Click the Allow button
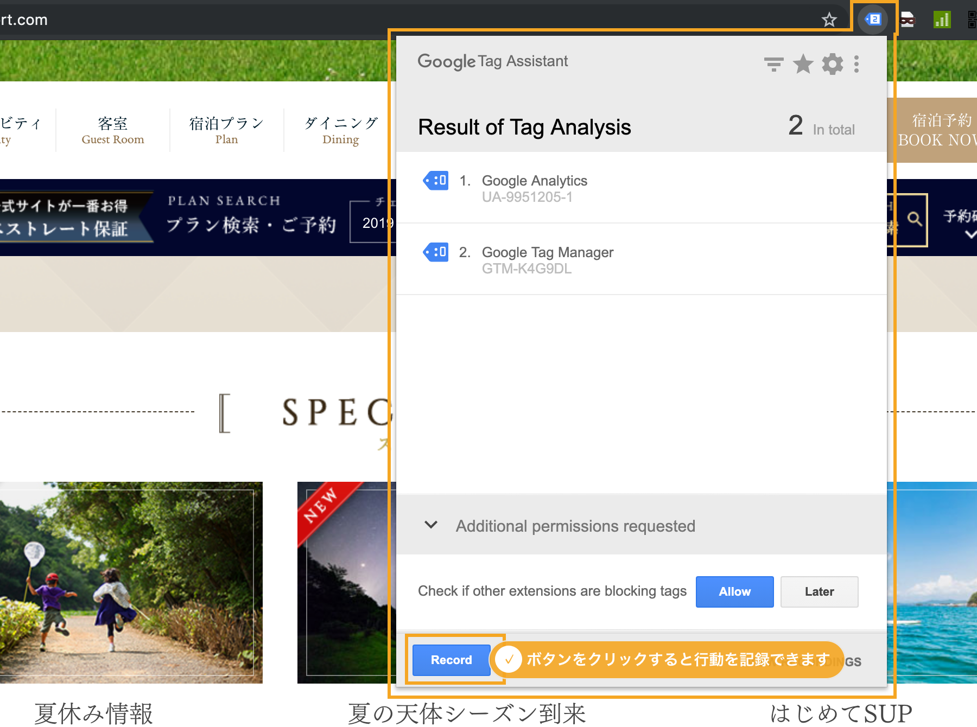This screenshot has height=727, width=977. click(734, 591)
